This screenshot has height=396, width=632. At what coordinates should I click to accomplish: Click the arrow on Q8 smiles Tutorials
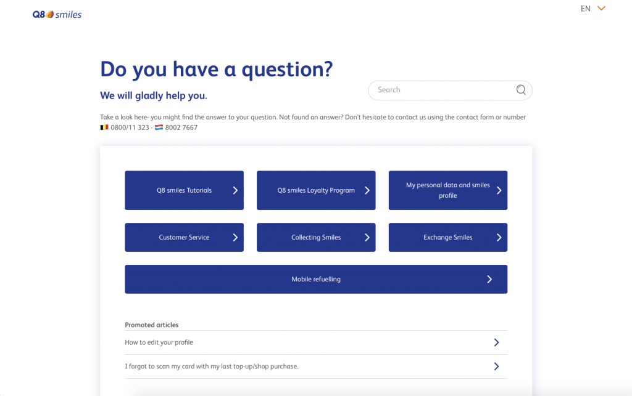235,190
